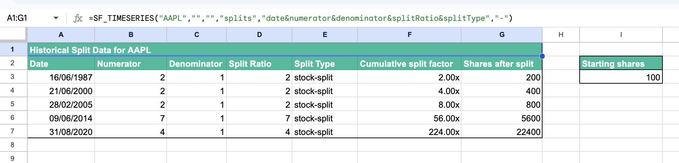Click the 'Split Type' header cell
The image size is (679, 163).
tap(325, 64)
